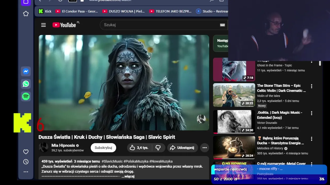Click the Victor Dourado channel name

267,123
